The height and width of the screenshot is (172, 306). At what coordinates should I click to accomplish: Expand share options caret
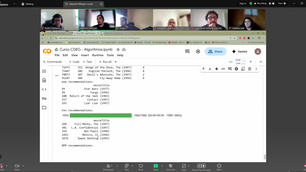coord(162,166)
